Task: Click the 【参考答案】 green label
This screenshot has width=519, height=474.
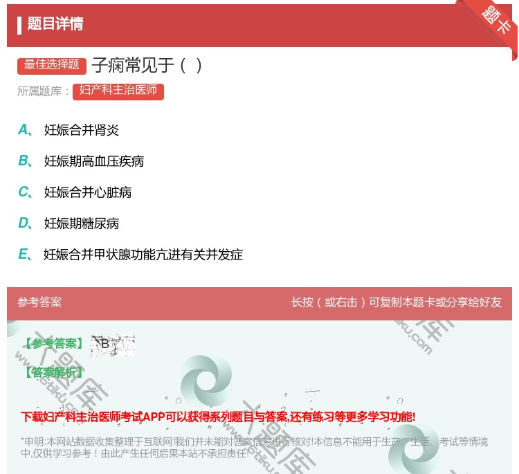Action: point(54,344)
